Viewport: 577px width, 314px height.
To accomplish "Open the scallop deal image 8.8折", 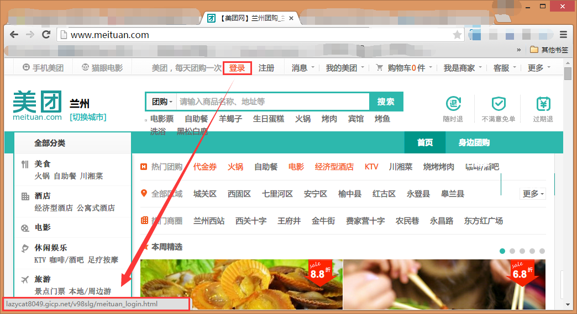I will pyautogui.click(x=242, y=285).
